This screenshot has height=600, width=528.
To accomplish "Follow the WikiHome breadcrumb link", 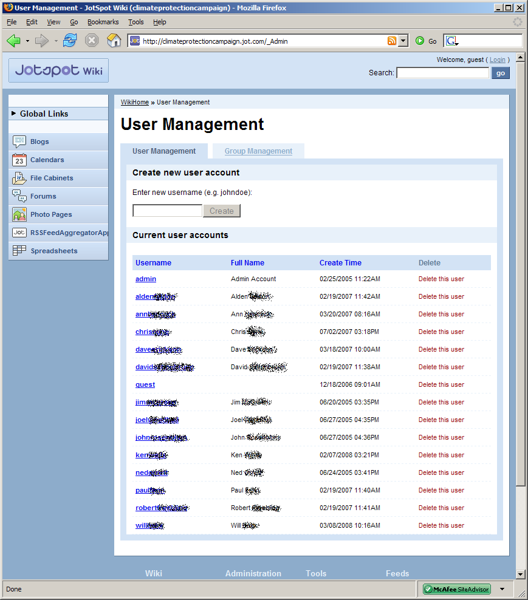I will click(x=135, y=102).
